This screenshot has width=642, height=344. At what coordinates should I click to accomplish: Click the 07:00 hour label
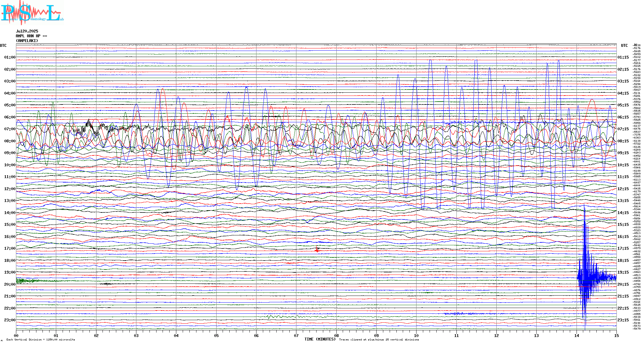10,129
